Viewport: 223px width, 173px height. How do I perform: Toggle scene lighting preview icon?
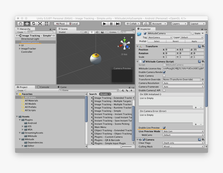tap(92, 32)
